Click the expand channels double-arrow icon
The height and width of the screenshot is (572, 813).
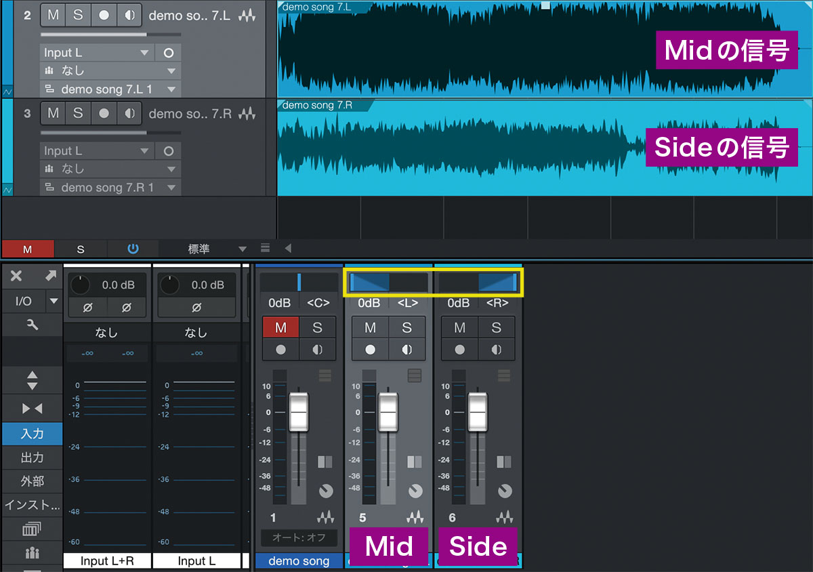32,378
